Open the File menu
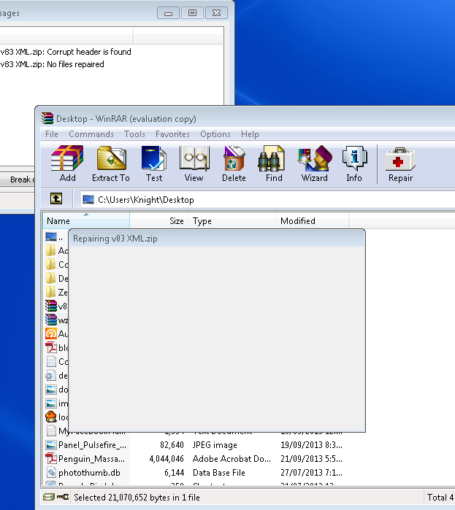The height and width of the screenshot is (510, 455). [52, 134]
